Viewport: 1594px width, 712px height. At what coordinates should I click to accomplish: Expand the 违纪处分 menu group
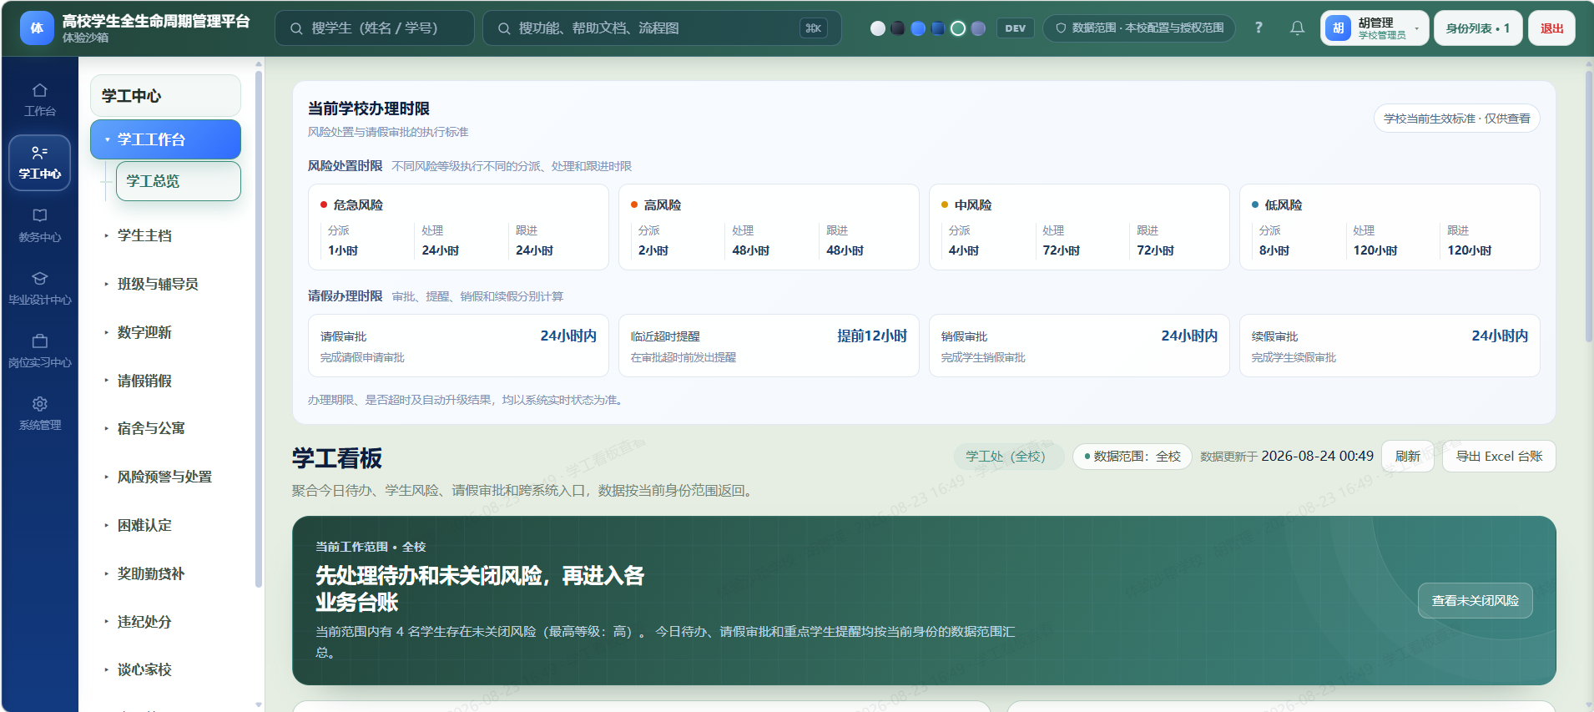[x=165, y=622]
